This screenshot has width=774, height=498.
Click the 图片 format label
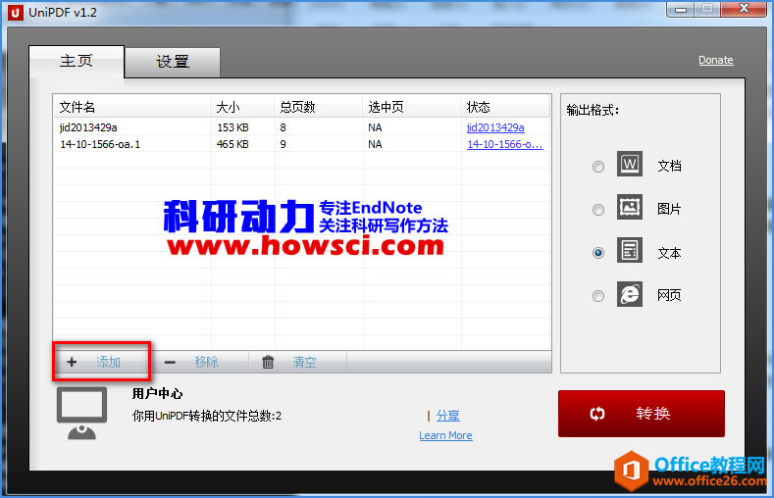669,209
